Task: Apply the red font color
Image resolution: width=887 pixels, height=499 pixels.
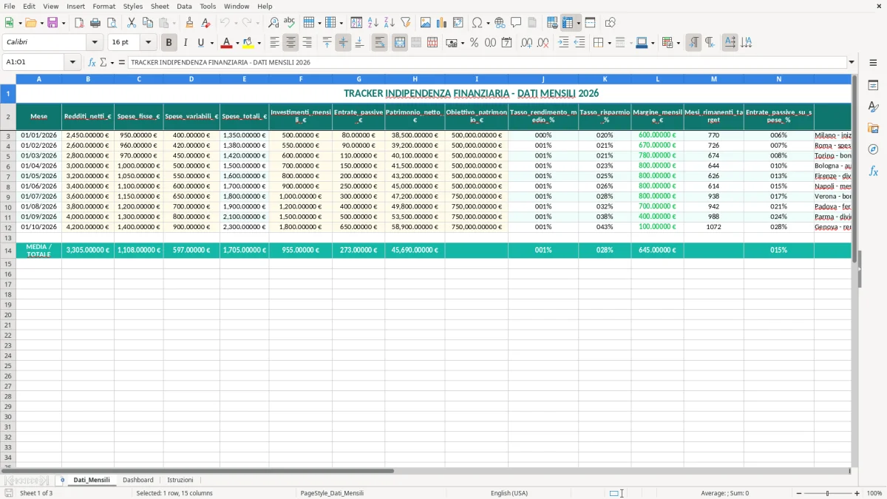Action: 226,43
